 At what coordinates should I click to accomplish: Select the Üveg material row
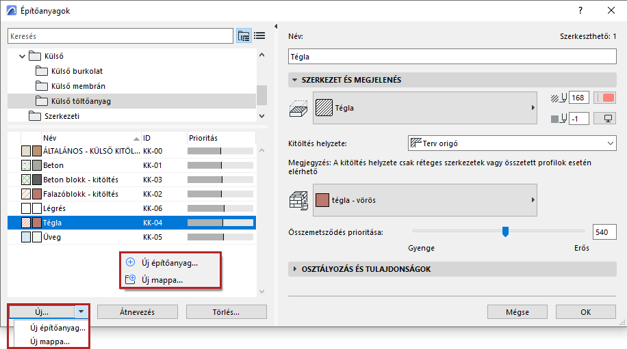pyautogui.click(x=131, y=237)
